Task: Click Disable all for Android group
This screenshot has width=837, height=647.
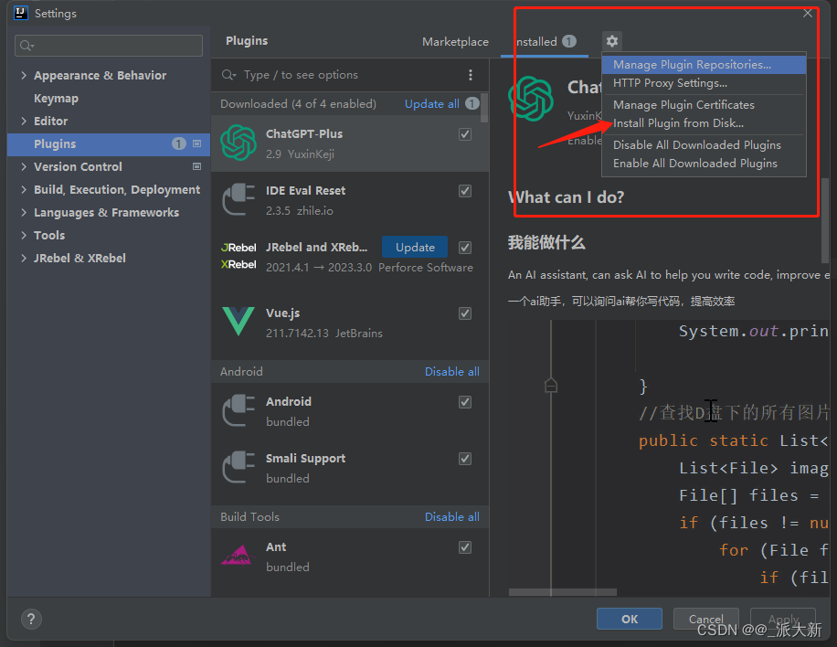Action: tap(451, 372)
